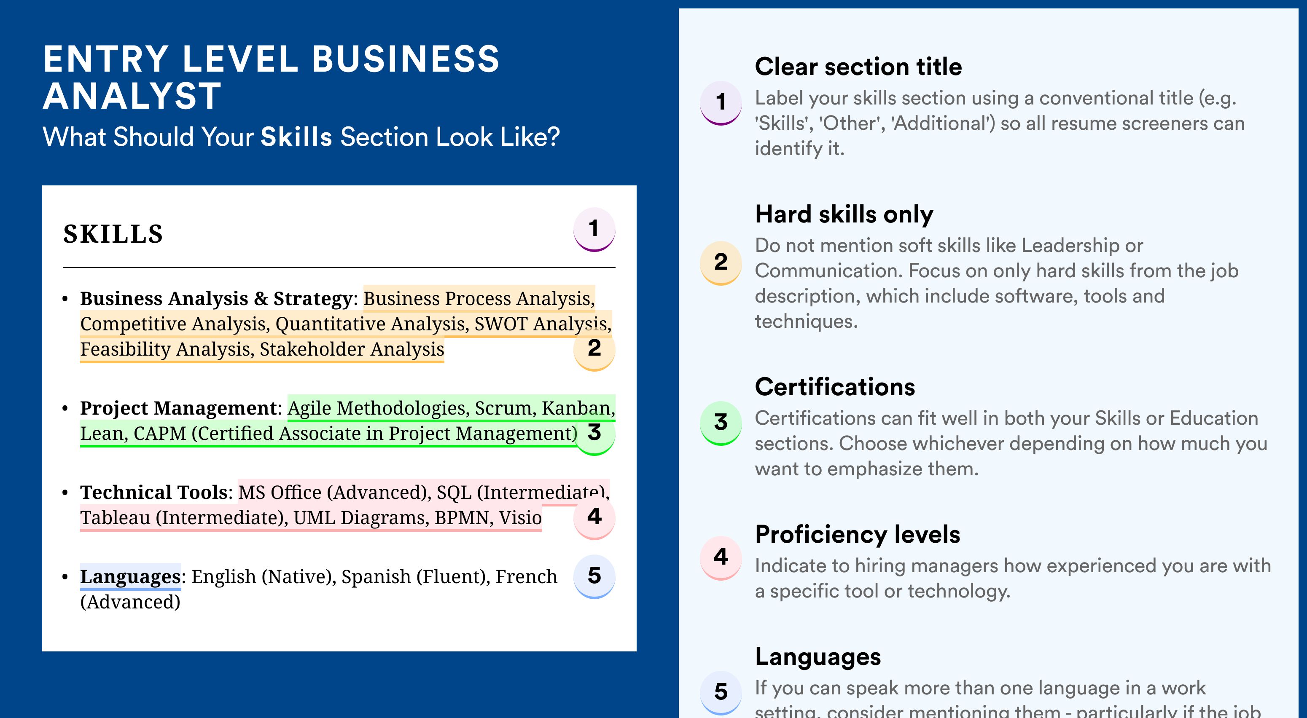Click the orange number 2 badge in resume card
This screenshot has width=1307, height=718.
pos(594,349)
